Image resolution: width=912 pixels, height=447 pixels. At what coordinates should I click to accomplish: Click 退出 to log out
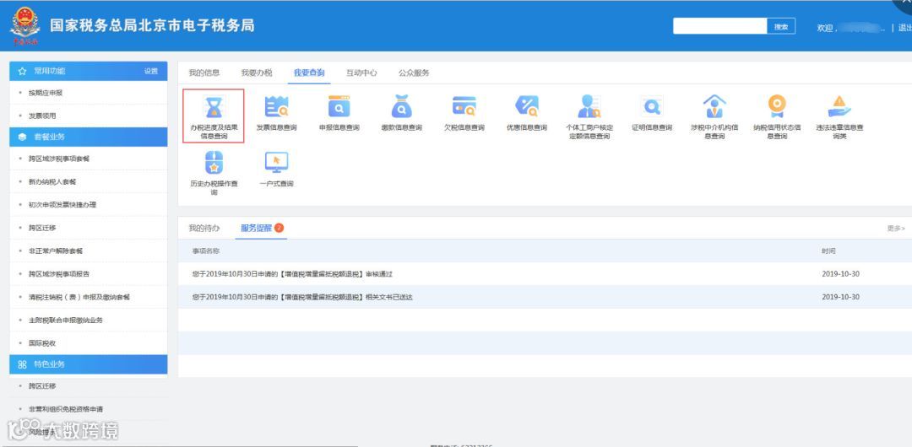[905, 28]
